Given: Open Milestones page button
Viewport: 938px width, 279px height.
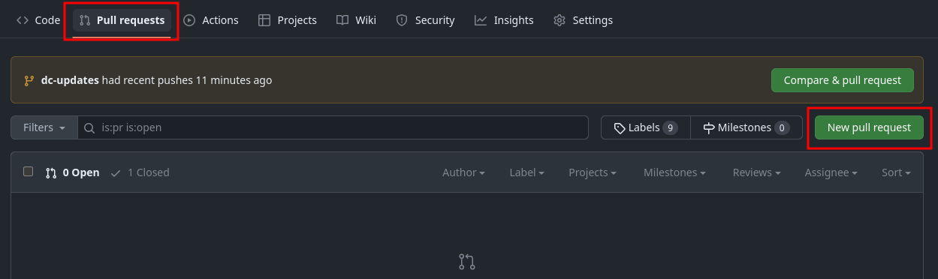Looking at the screenshot, I should (746, 127).
